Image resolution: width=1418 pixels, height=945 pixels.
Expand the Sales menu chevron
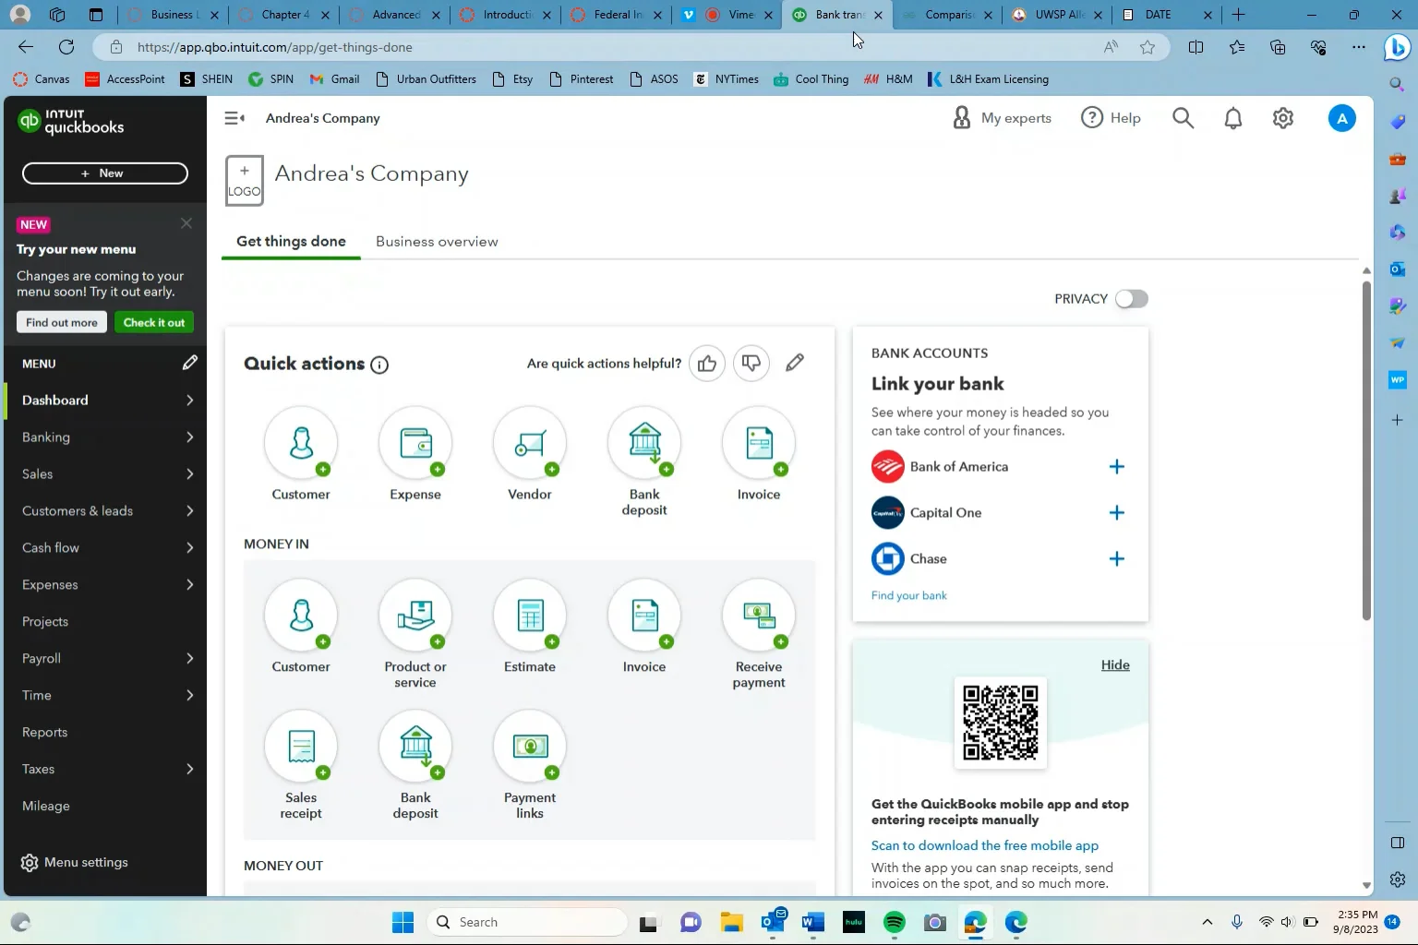point(189,474)
